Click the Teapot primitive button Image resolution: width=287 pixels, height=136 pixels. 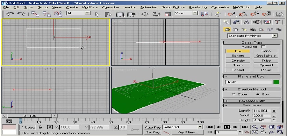(x=238, y=70)
